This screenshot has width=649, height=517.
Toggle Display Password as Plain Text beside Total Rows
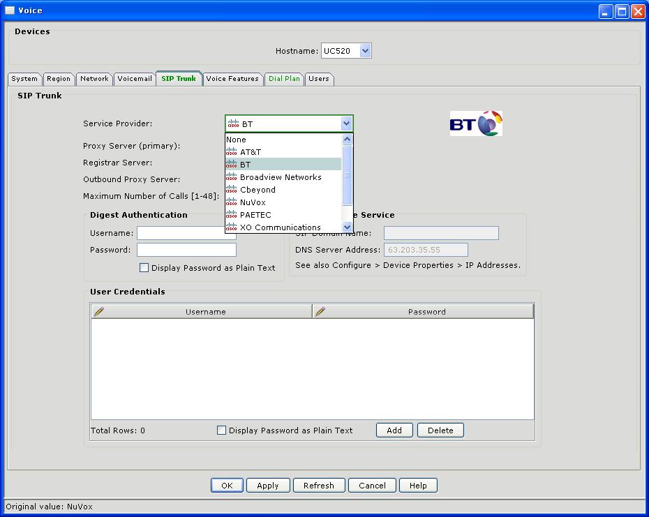[221, 430]
